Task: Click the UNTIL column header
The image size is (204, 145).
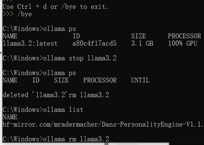Action: click(x=140, y=80)
